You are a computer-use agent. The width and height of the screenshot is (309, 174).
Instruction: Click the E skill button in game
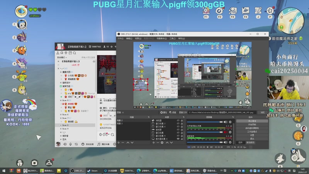tap(298, 136)
